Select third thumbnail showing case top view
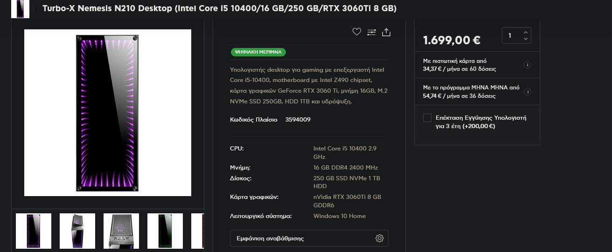 [x=121, y=231]
